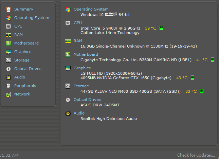Click the CPU chip icon in sidebar
This screenshot has width=219, height=159.
8,26
